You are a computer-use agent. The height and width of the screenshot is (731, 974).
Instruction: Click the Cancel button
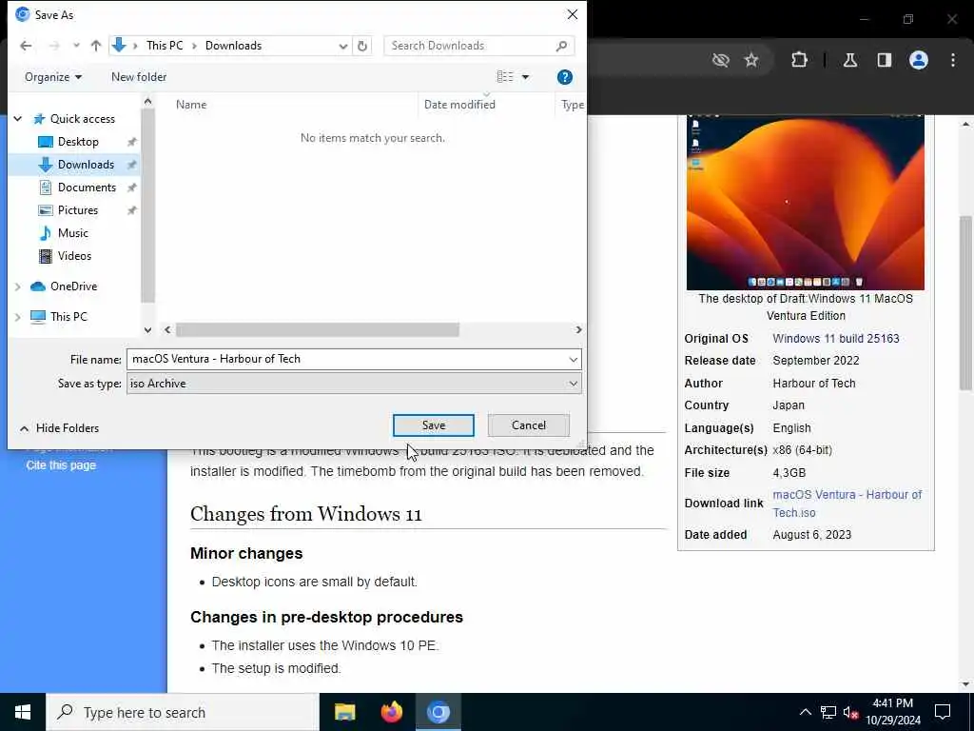pyautogui.click(x=529, y=425)
